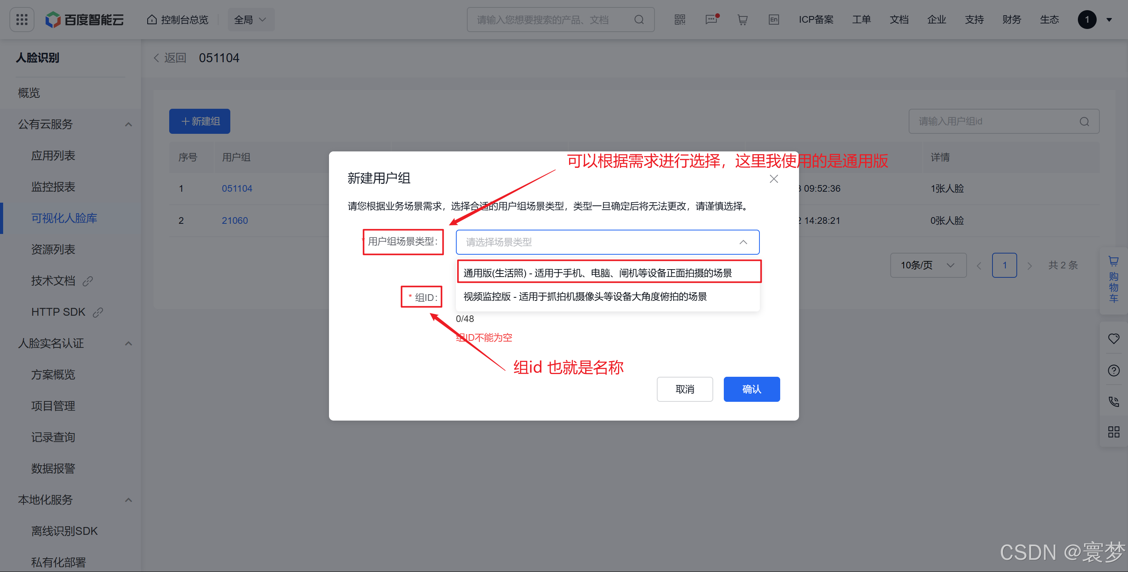Click the heart favorites icon on right sidebar
This screenshot has width=1128, height=572.
click(1114, 338)
